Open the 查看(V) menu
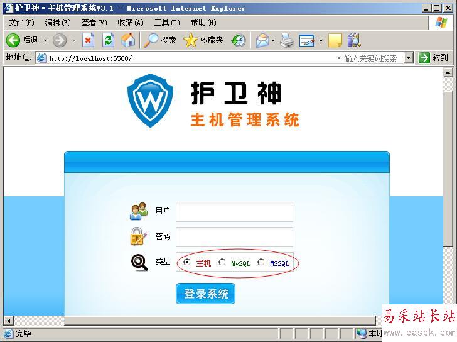 click(94, 23)
